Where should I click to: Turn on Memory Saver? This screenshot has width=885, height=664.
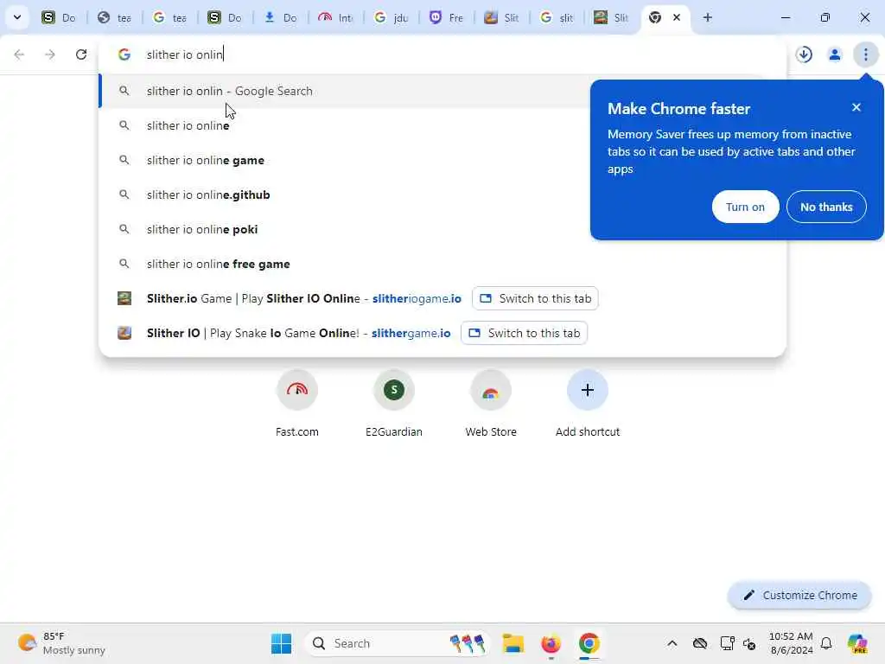pos(745,207)
